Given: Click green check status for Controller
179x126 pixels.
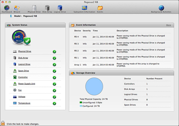Looking at the screenshot, I should tap(54, 78).
